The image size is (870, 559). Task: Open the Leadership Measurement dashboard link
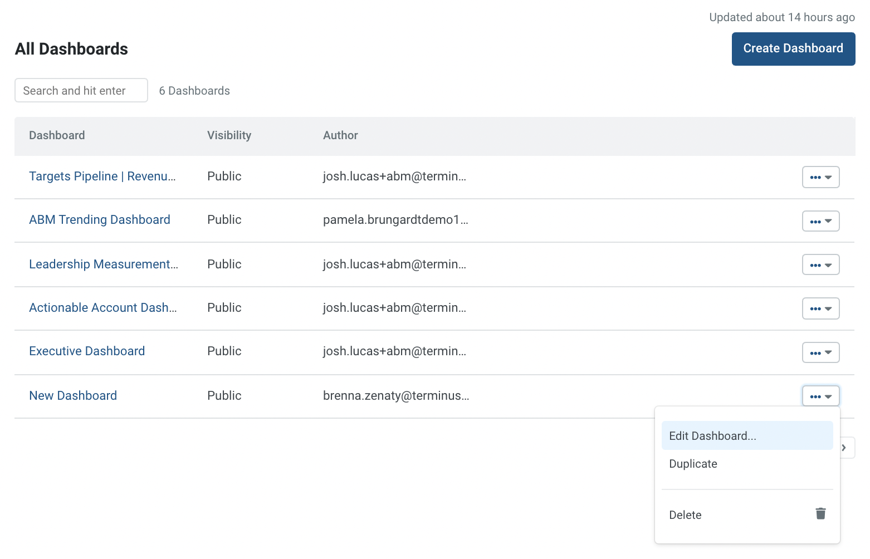(104, 264)
